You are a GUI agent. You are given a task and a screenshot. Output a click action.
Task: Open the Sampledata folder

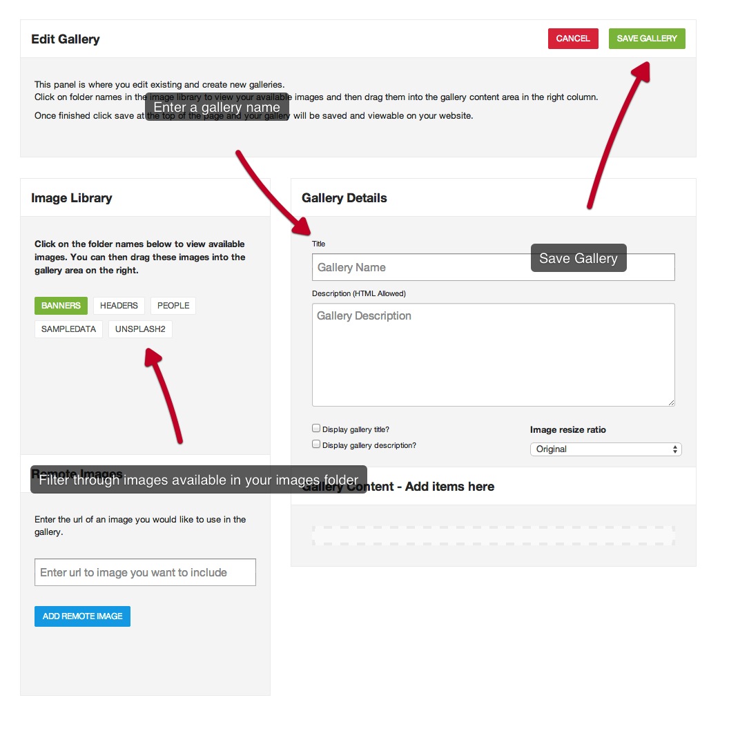[68, 329]
